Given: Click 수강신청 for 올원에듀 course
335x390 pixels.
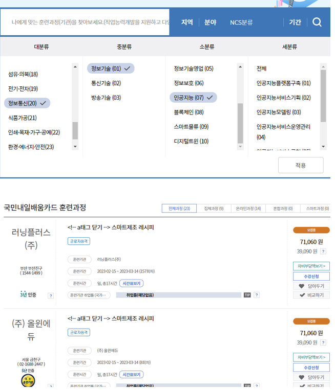Looking at the screenshot, I should pyautogui.click(x=311, y=368).
